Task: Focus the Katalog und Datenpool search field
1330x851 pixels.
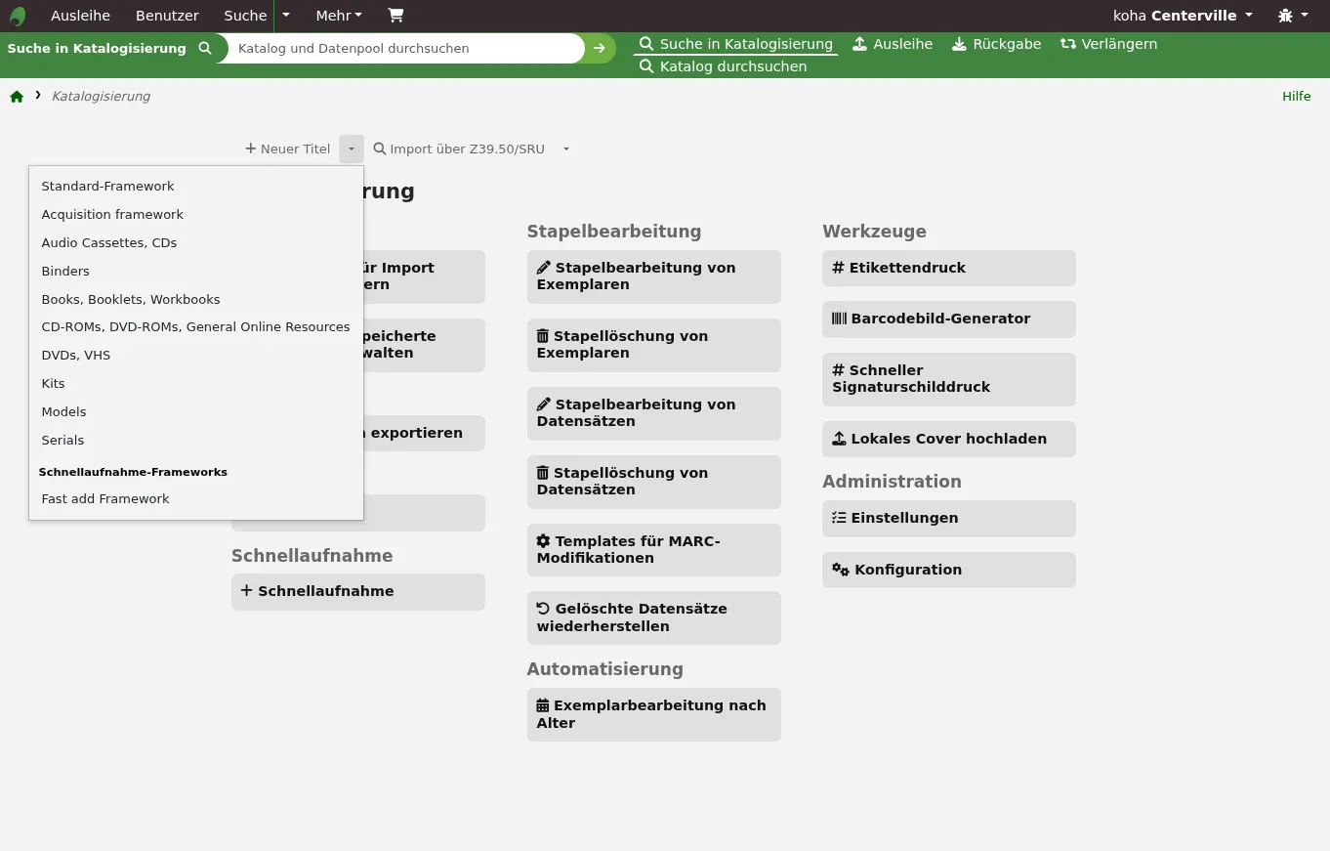Action: tap(405, 48)
